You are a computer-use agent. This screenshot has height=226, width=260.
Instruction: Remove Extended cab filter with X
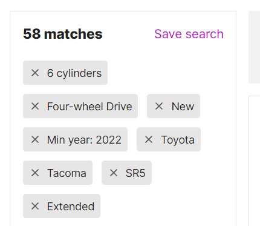click(x=35, y=206)
